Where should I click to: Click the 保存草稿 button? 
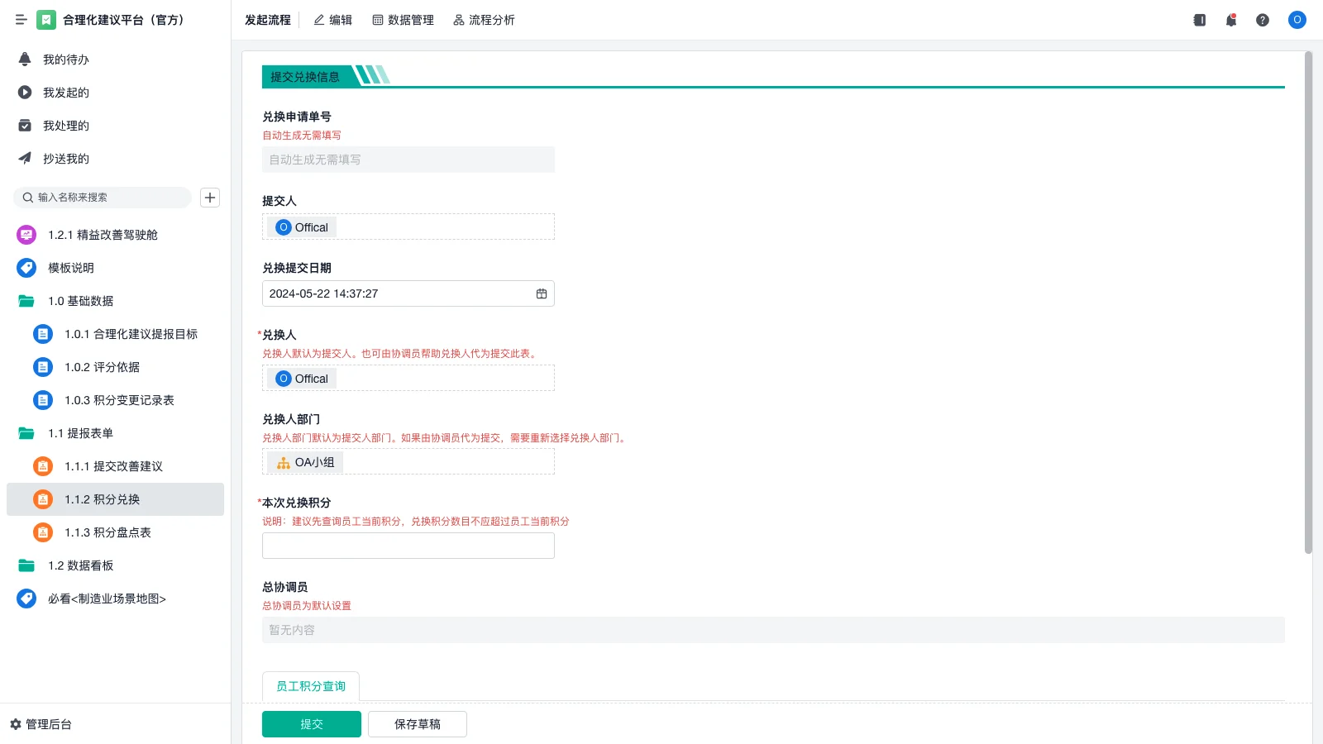(x=418, y=724)
